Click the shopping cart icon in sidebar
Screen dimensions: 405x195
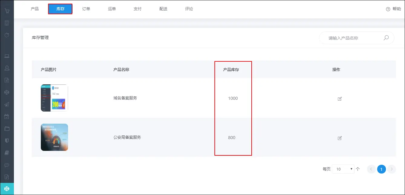point(7,11)
